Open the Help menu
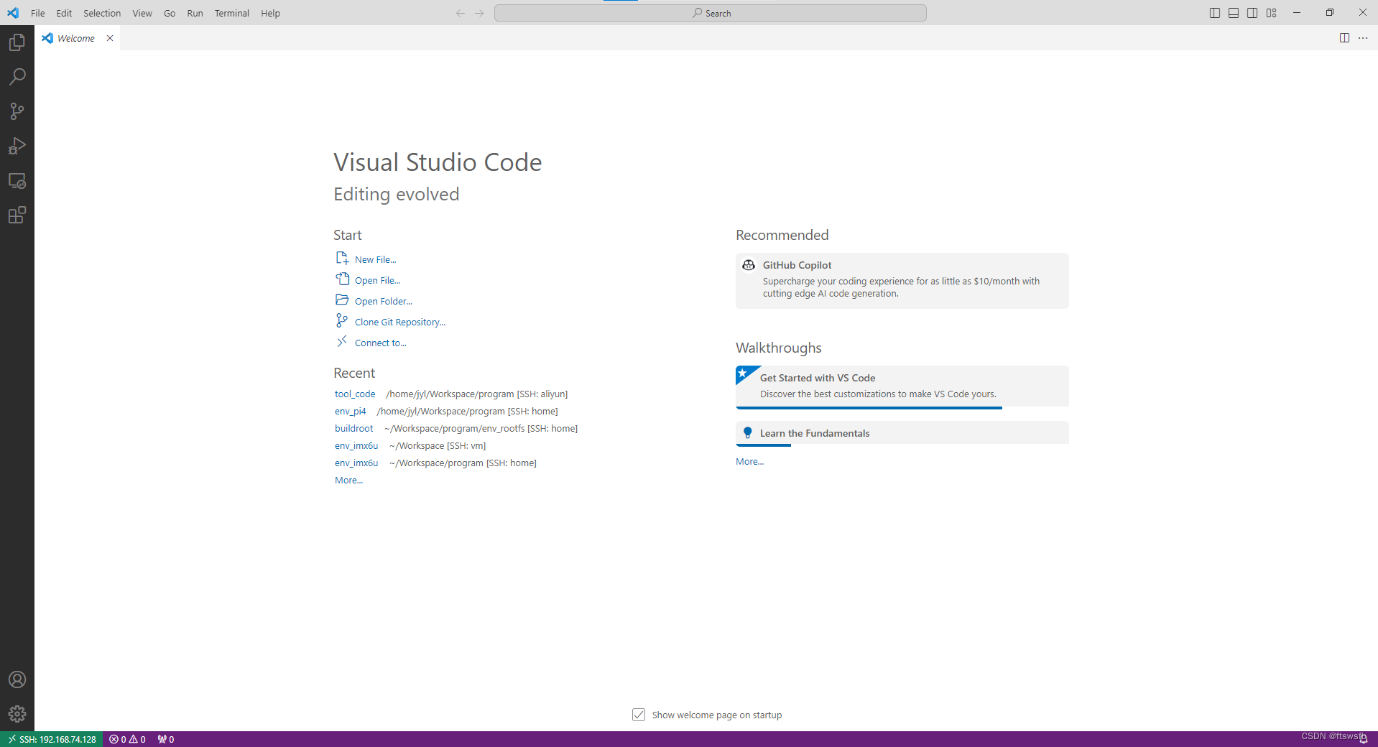This screenshot has width=1378, height=747. [270, 13]
